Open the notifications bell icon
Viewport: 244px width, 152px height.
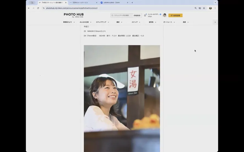click(145, 15)
